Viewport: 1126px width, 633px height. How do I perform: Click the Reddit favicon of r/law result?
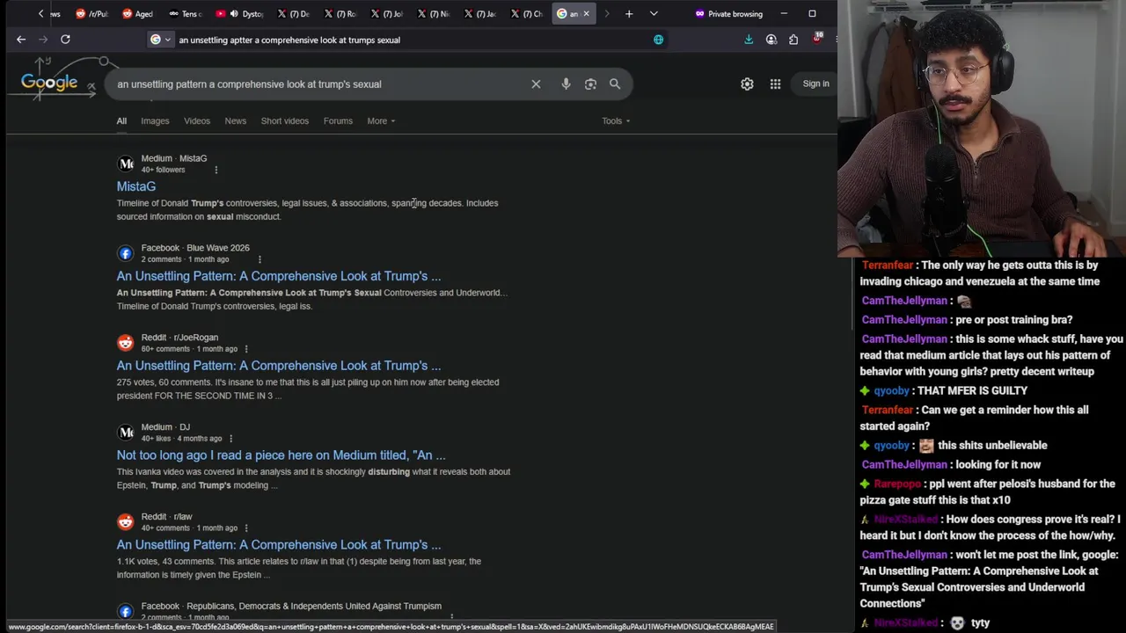pyautogui.click(x=126, y=522)
